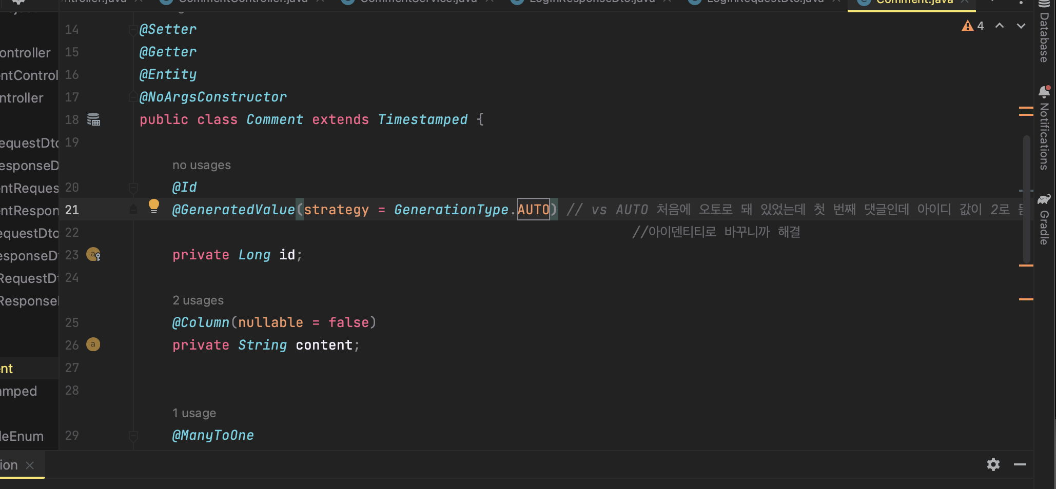Click the 'content' field name

tap(324, 345)
